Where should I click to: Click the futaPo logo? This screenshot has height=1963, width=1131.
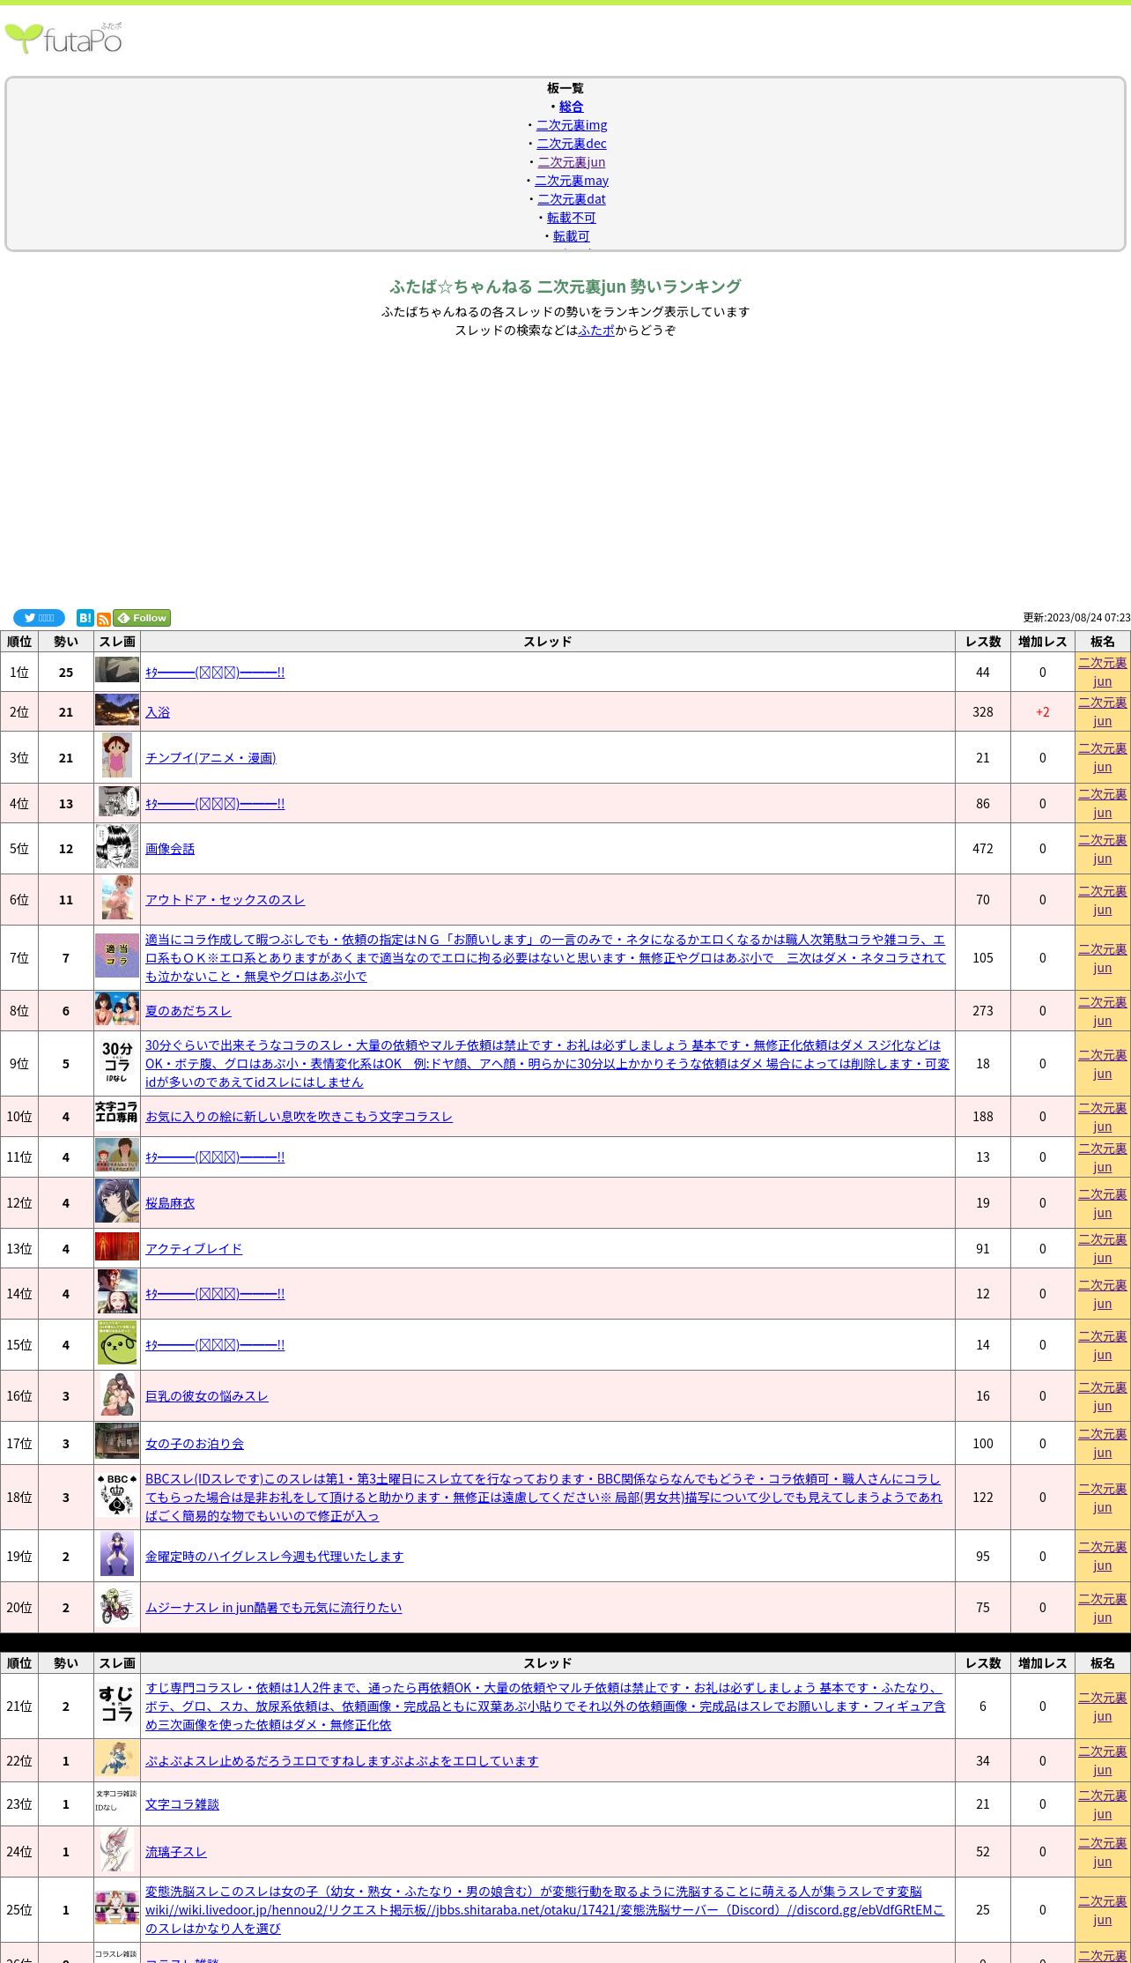click(63, 38)
